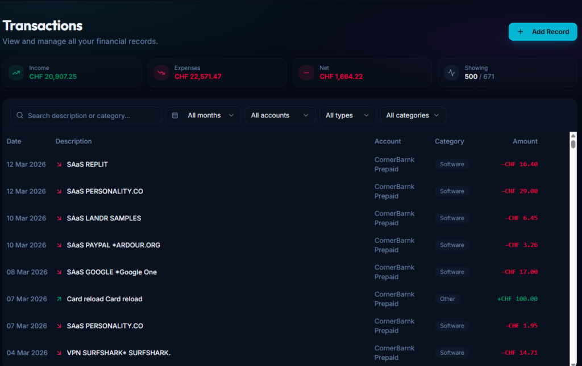Click the plus icon on Add Record
The width and height of the screenshot is (582, 366).
(521, 32)
